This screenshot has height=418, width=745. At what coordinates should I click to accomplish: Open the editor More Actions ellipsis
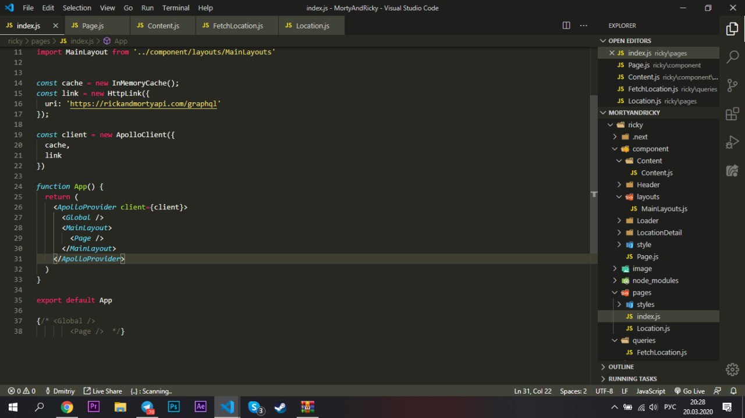tap(585, 26)
